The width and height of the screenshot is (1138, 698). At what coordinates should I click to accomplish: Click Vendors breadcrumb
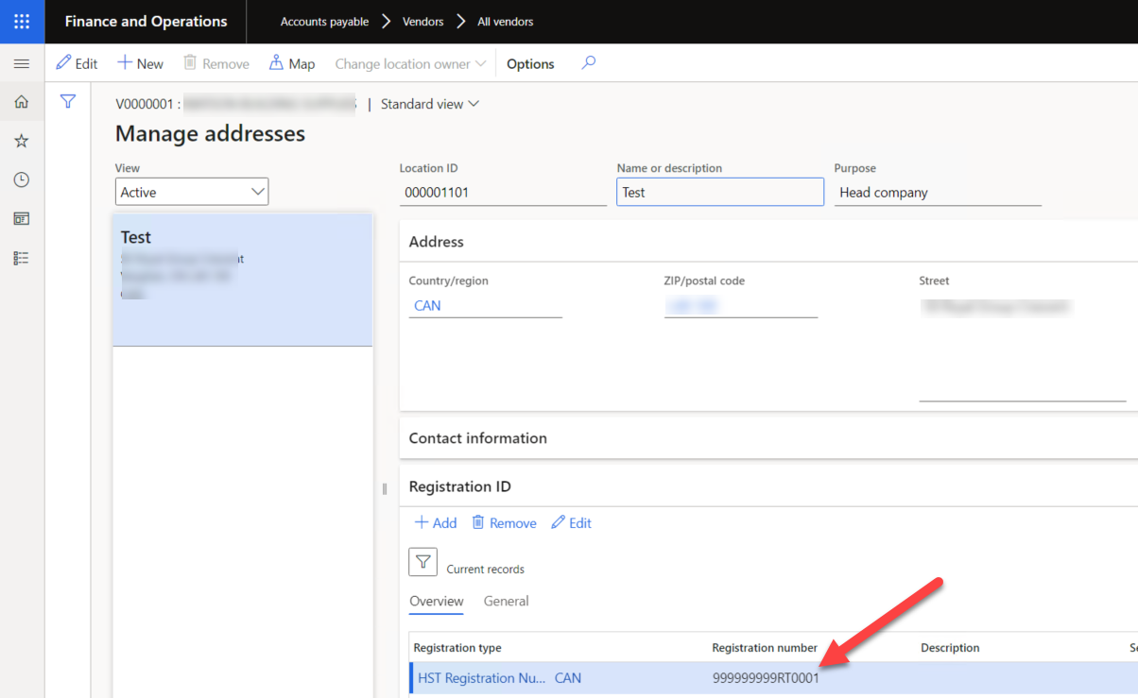423,22
